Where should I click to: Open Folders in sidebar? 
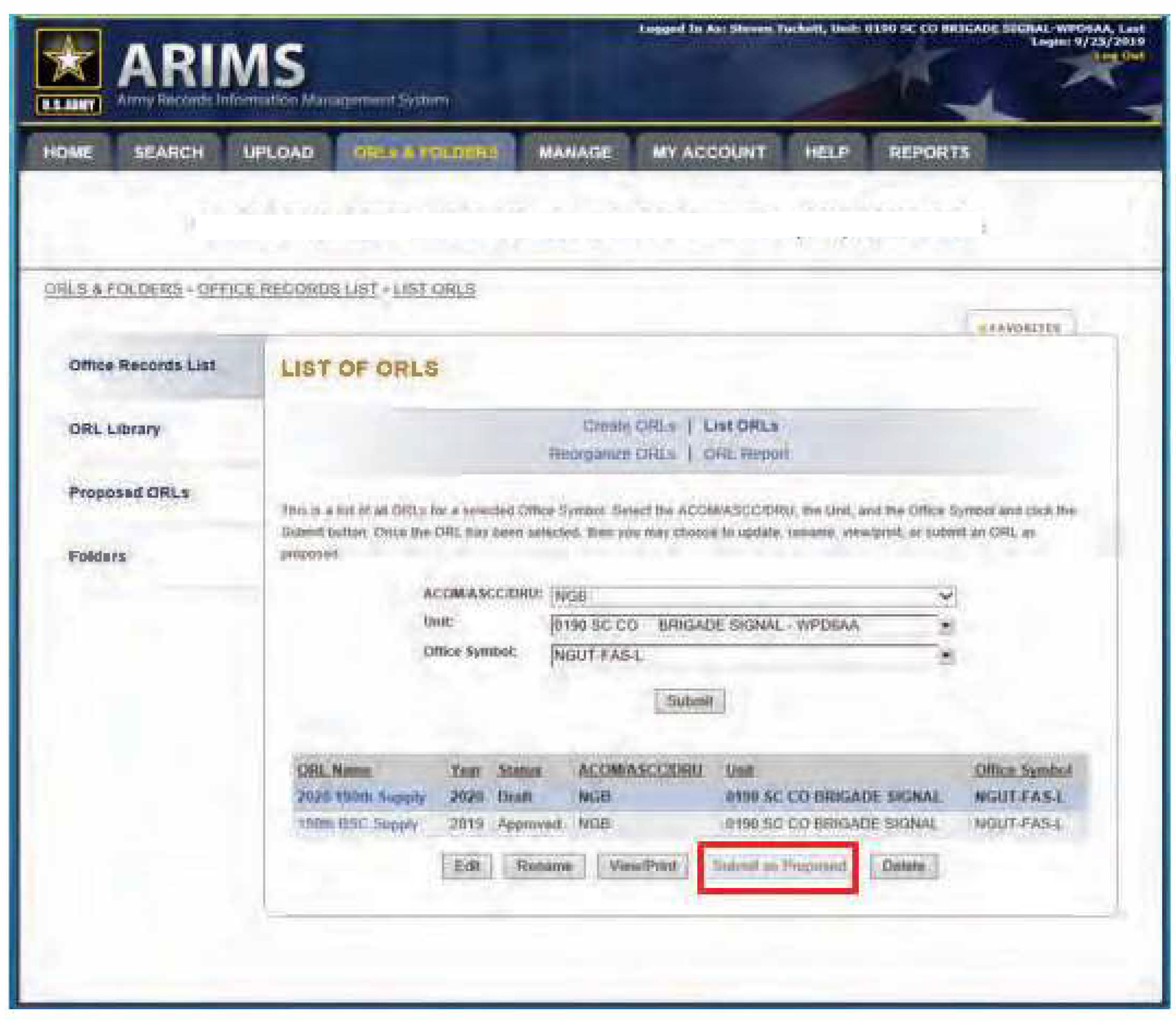[x=97, y=555]
